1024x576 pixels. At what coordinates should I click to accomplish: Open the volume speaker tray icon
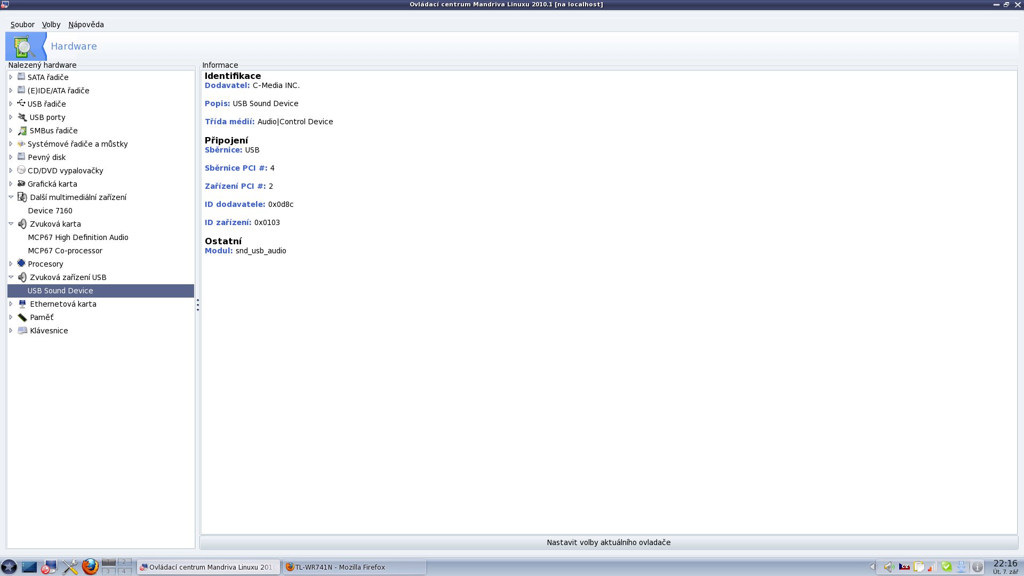coord(889,567)
